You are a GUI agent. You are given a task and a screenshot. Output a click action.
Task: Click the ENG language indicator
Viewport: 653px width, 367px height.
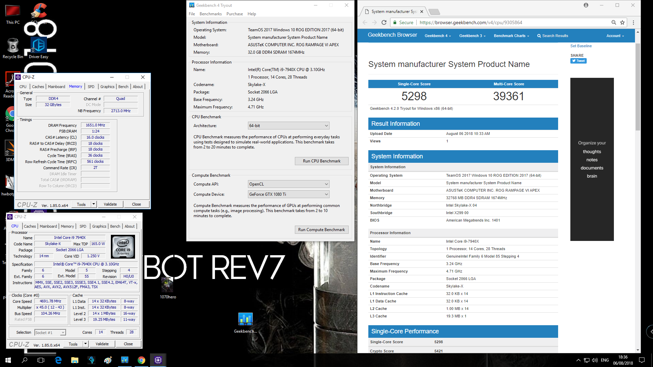(x=605, y=360)
